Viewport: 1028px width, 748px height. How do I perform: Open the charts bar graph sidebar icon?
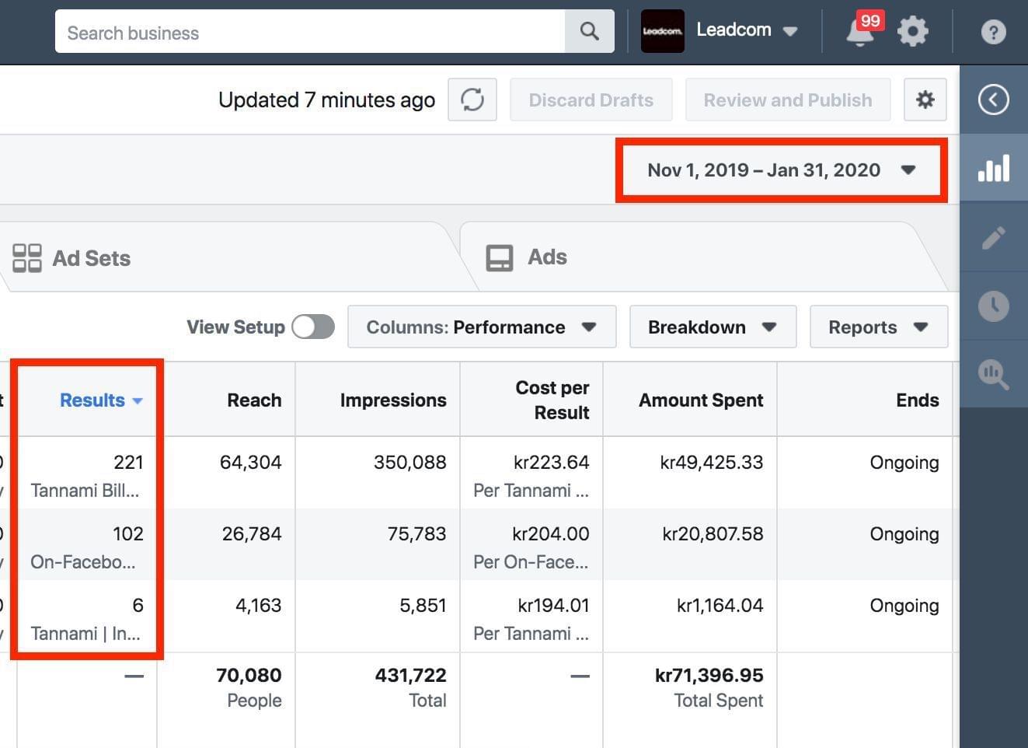click(x=994, y=168)
